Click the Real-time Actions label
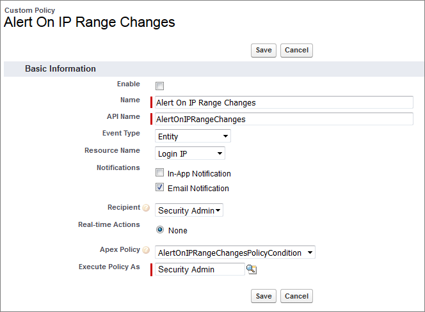The height and width of the screenshot is (312, 425). click(x=109, y=224)
